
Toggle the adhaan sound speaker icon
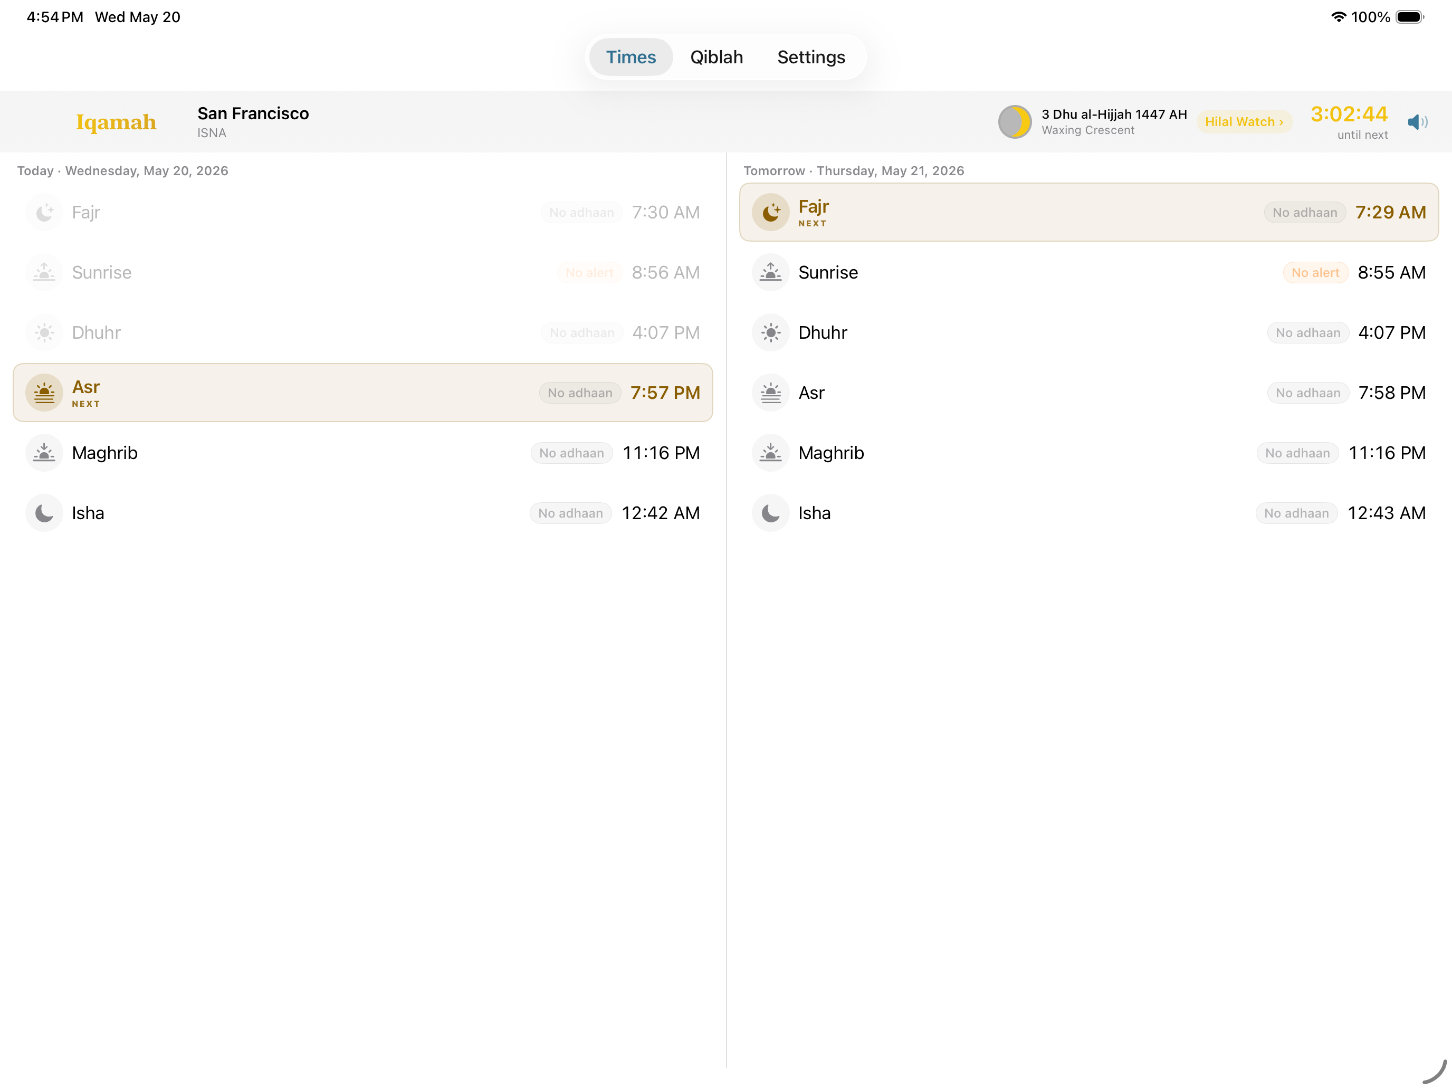point(1417,122)
